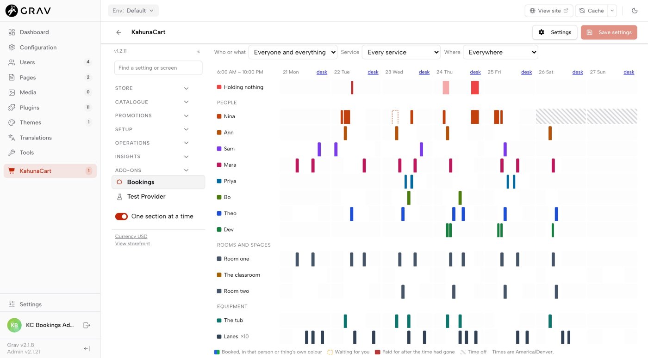
Task: Select the Bookings add-on item
Action: point(158,182)
